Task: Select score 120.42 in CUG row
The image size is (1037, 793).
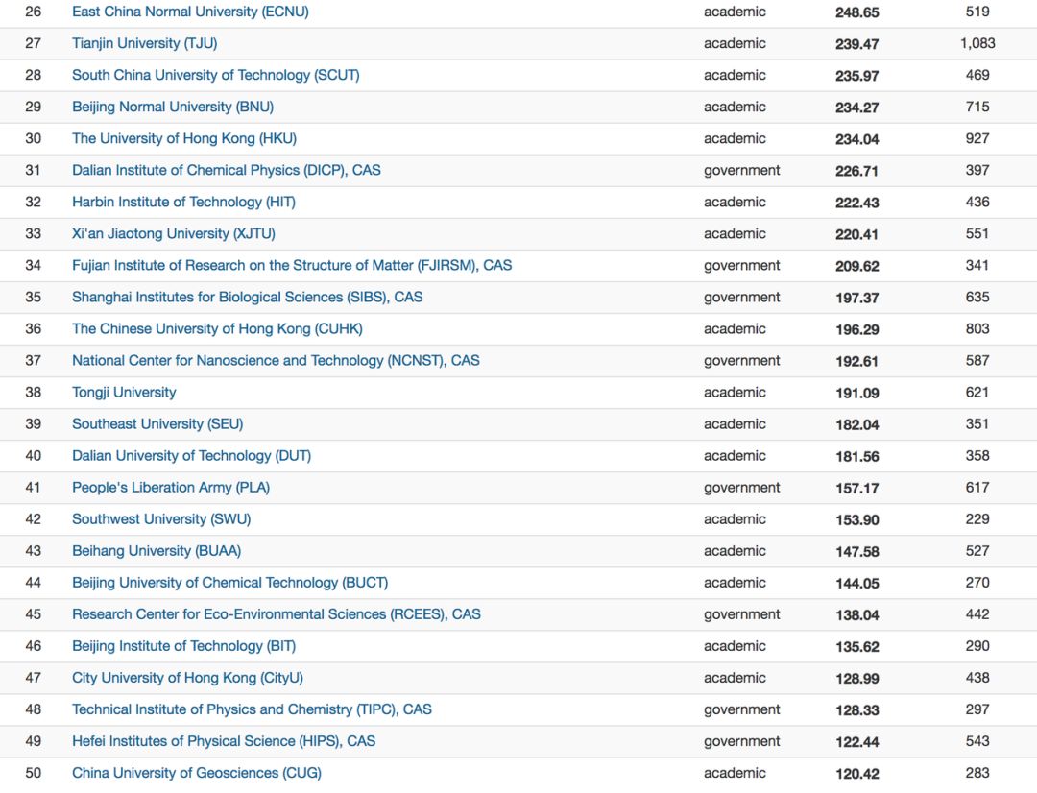Action: [857, 775]
